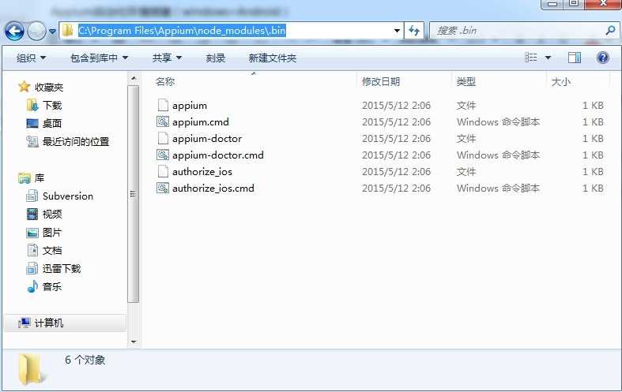The image size is (622, 392).
Task: Click the refresh button beside address bar
Action: coord(414,31)
